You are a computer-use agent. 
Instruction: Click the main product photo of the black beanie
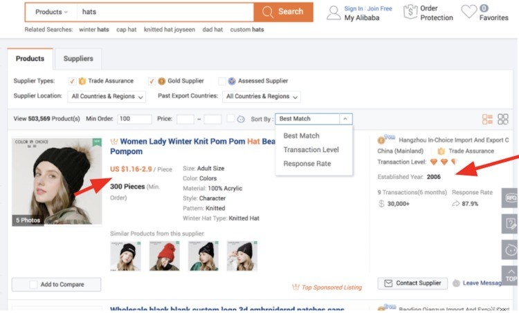coord(57,182)
